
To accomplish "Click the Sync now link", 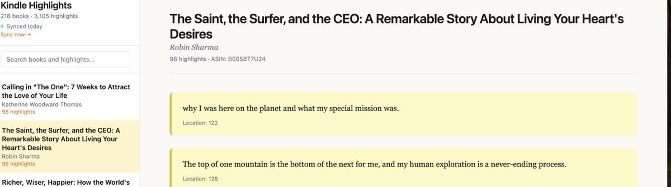I will click(x=13, y=35).
